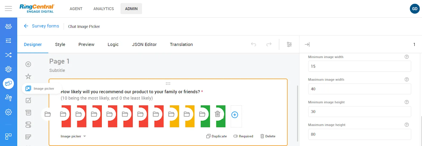Click the redo arrow in the designer toolbar
This screenshot has width=422, height=146.
pos(269,44)
